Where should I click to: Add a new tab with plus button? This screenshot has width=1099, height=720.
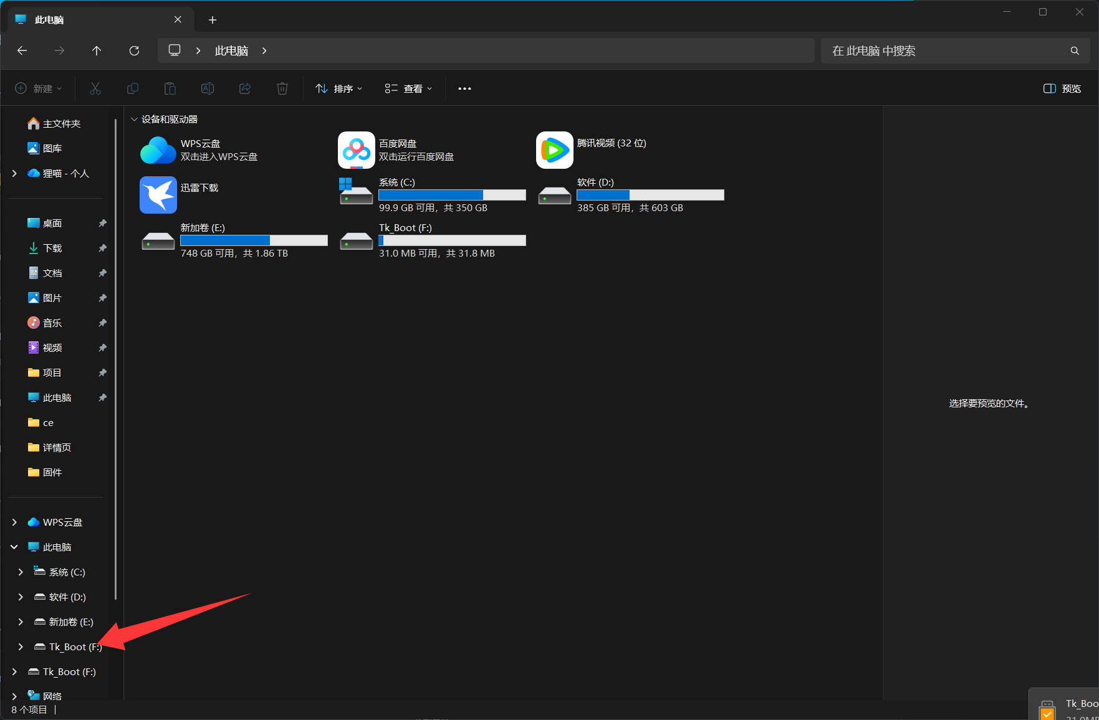[213, 20]
